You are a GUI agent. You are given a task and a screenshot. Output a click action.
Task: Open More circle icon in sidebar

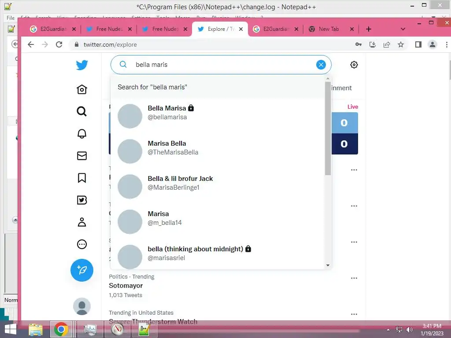[x=82, y=244]
